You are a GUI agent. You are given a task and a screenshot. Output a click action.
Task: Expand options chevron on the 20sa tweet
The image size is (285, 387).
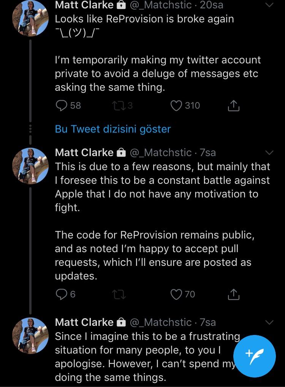pyautogui.click(x=269, y=5)
